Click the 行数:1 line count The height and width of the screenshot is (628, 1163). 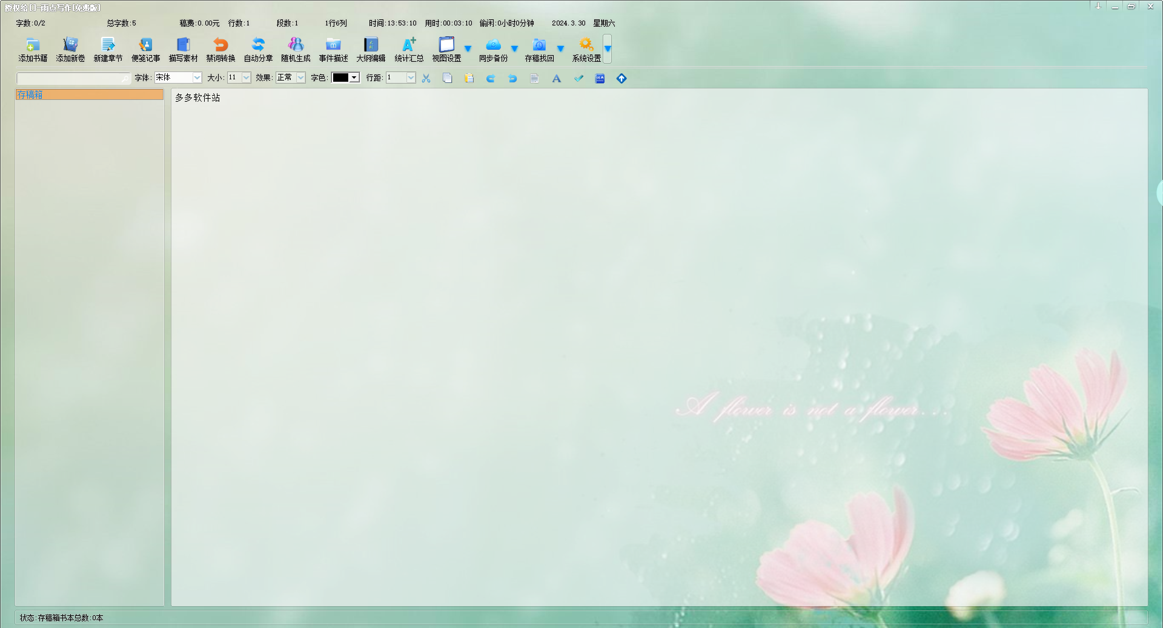pos(239,23)
